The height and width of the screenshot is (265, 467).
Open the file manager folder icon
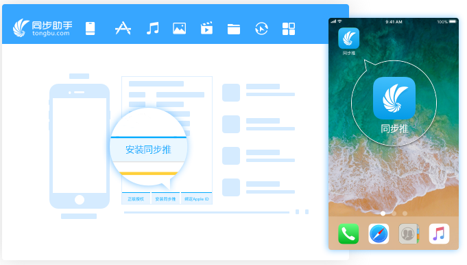click(234, 30)
